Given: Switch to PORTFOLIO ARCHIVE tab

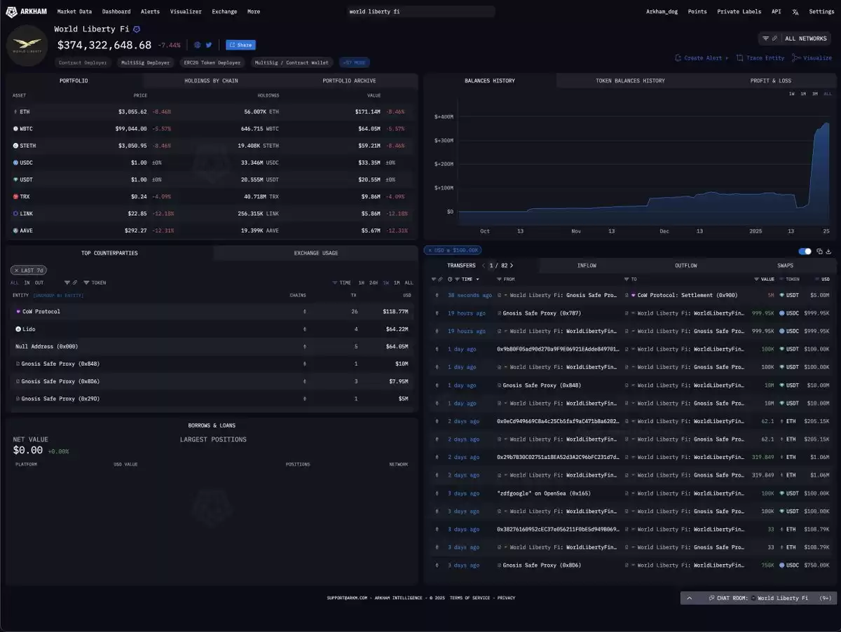Looking at the screenshot, I should pyautogui.click(x=349, y=81).
